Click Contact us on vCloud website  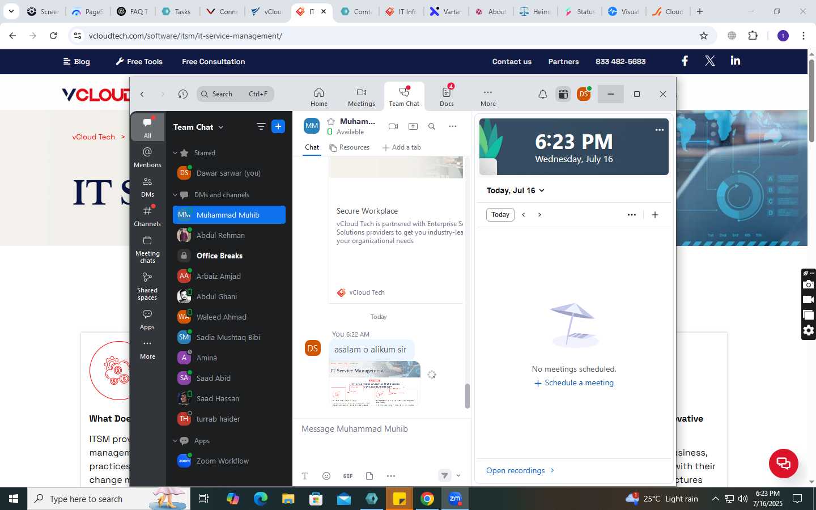(512, 62)
